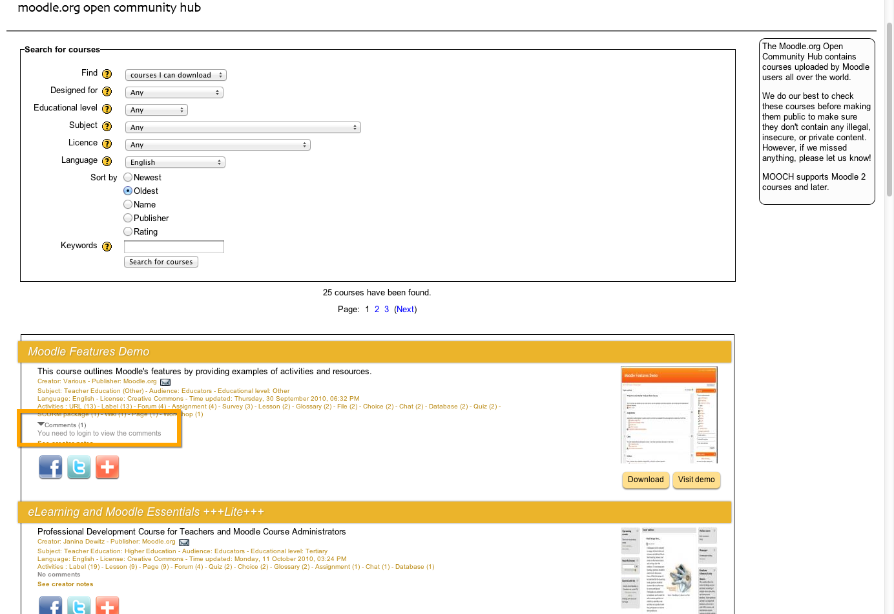
Task: Click 'No comments' text under eLearning course
Action: coord(59,575)
